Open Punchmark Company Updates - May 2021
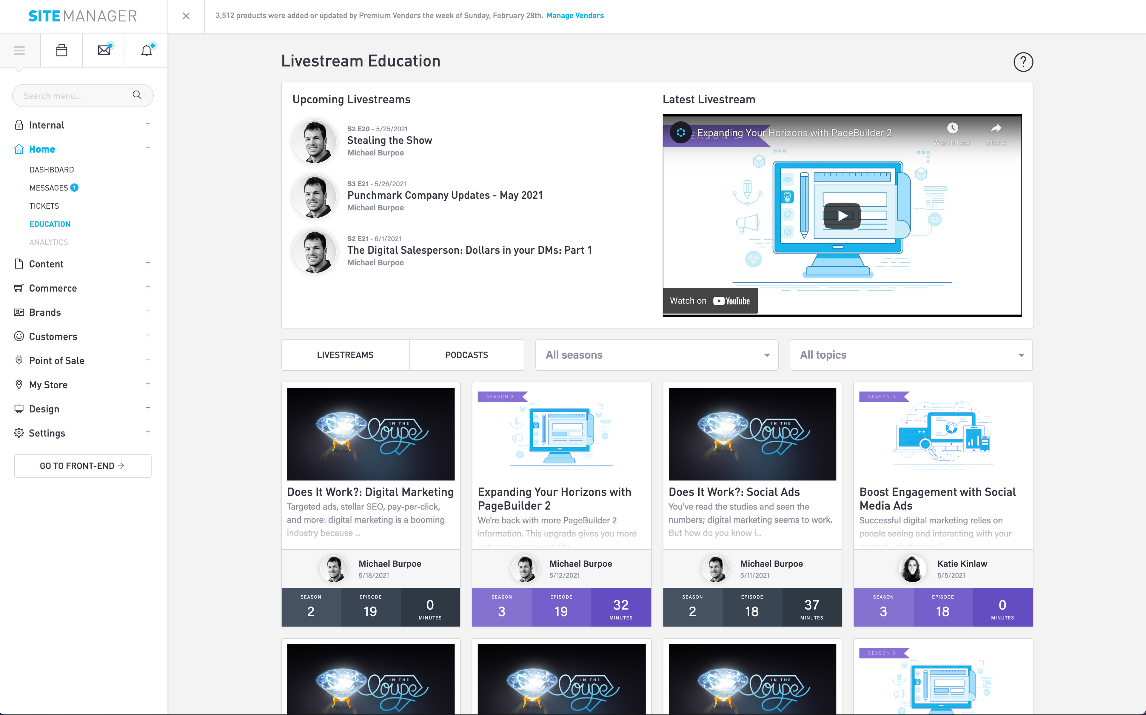This screenshot has height=715, width=1146. pyautogui.click(x=445, y=195)
